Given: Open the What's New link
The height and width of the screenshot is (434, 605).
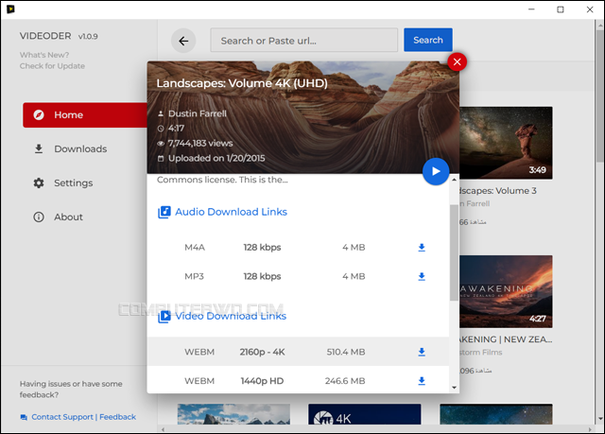Looking at the screenshot, I should 44,55.
